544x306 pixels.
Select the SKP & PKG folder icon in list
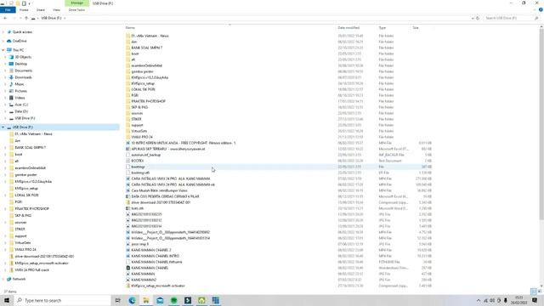click(128, 107)
